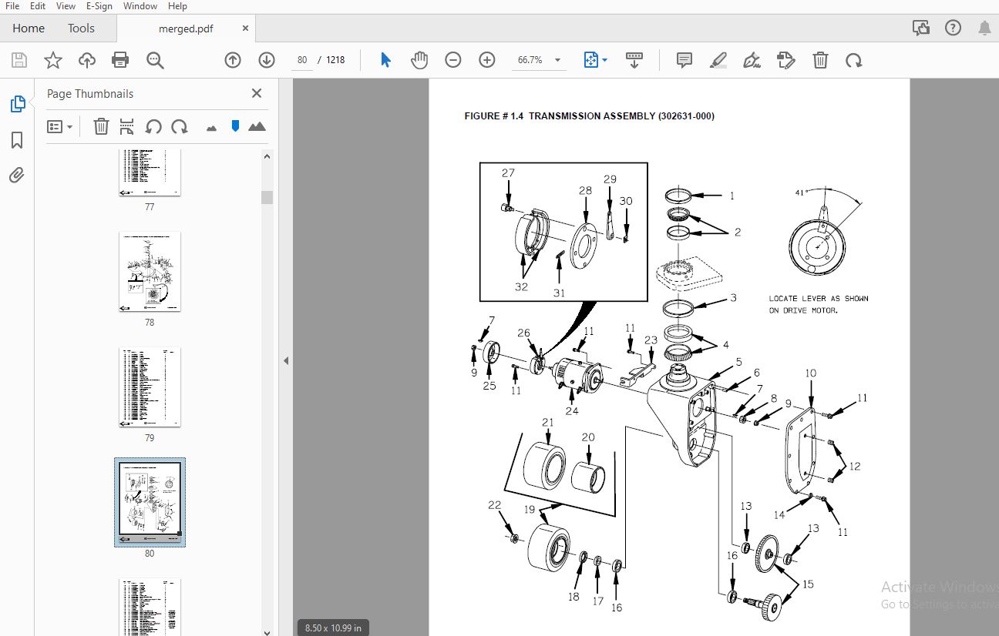
Task: Switch to the Home tab
Action: pos(29,28)
